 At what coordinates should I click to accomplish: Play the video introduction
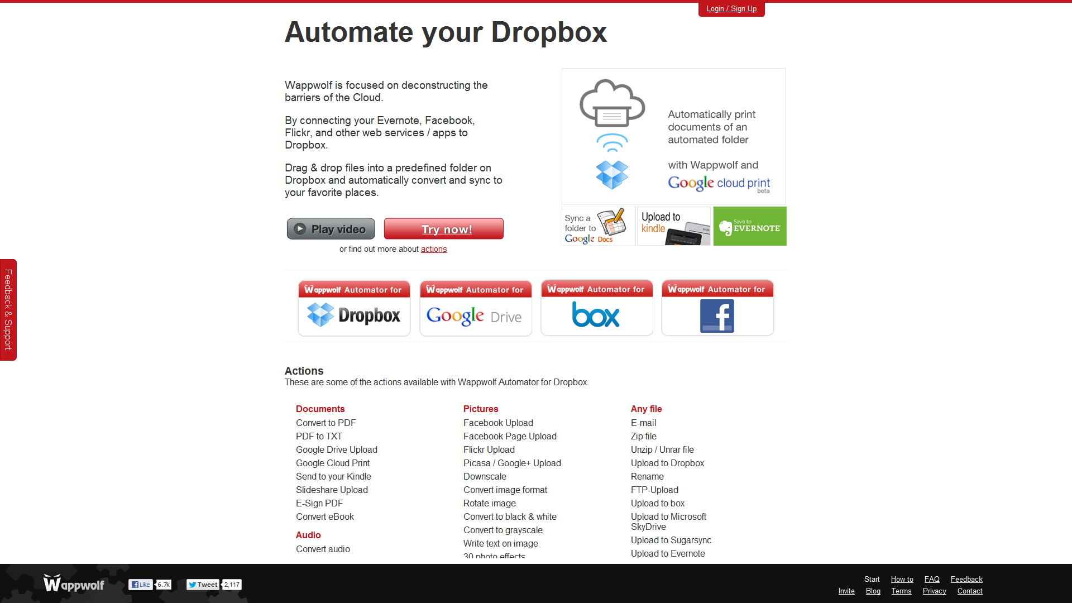coord(330,228)
